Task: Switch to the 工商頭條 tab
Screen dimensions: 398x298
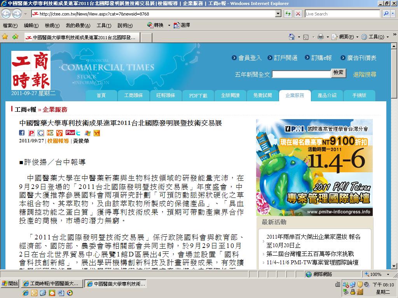Action: [x=134, y=95]
